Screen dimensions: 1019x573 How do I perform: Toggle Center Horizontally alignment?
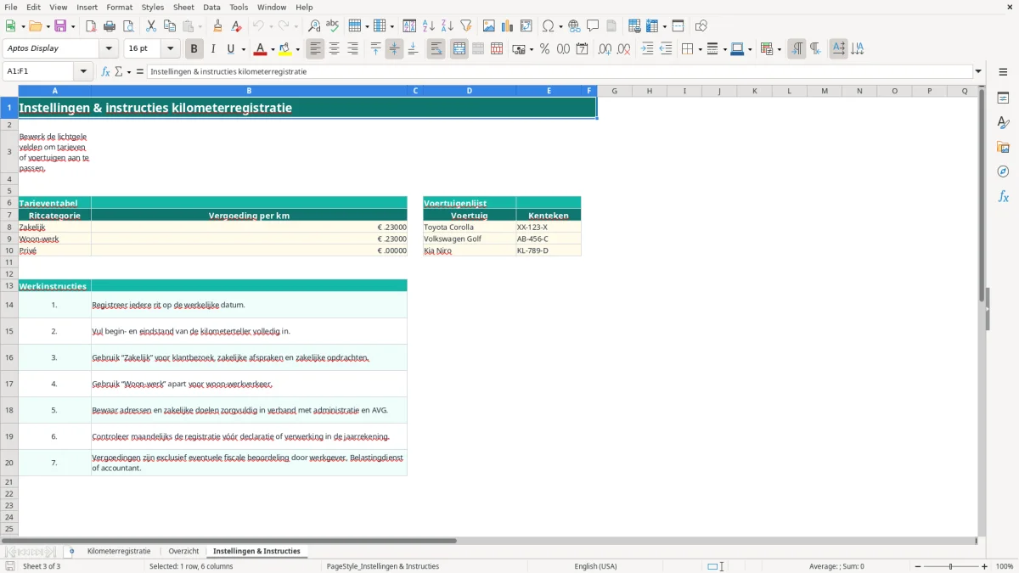pos(334,49)
